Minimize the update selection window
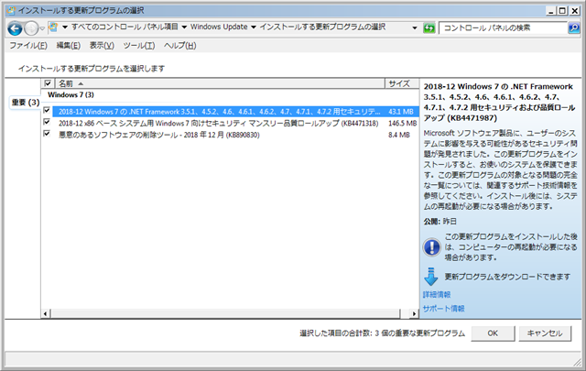The height and width of the screenshot is (371, 586). 551,11
